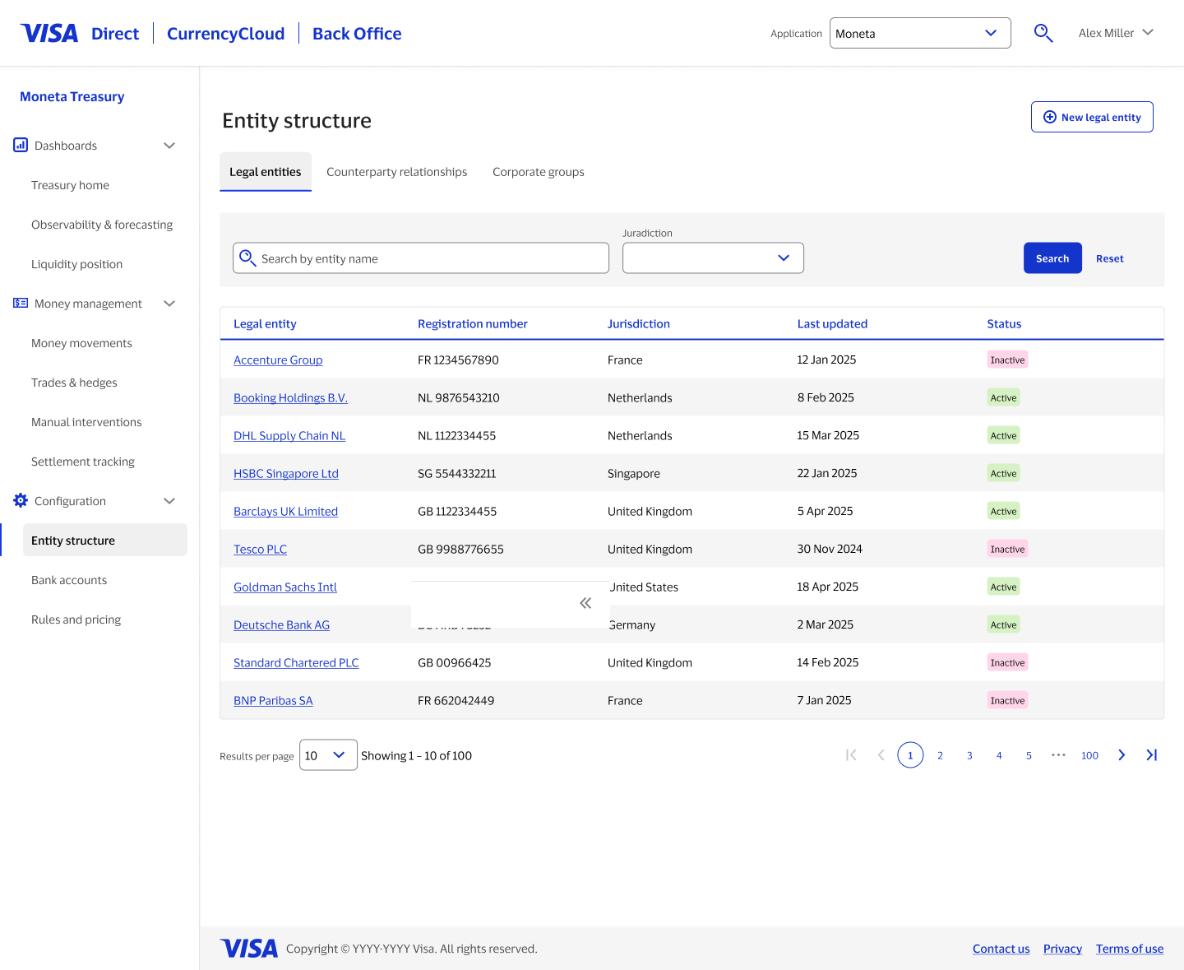This screenshot has height=970, width=1184.
Task: Click the footer VISA logo
Action: point(249,949)
